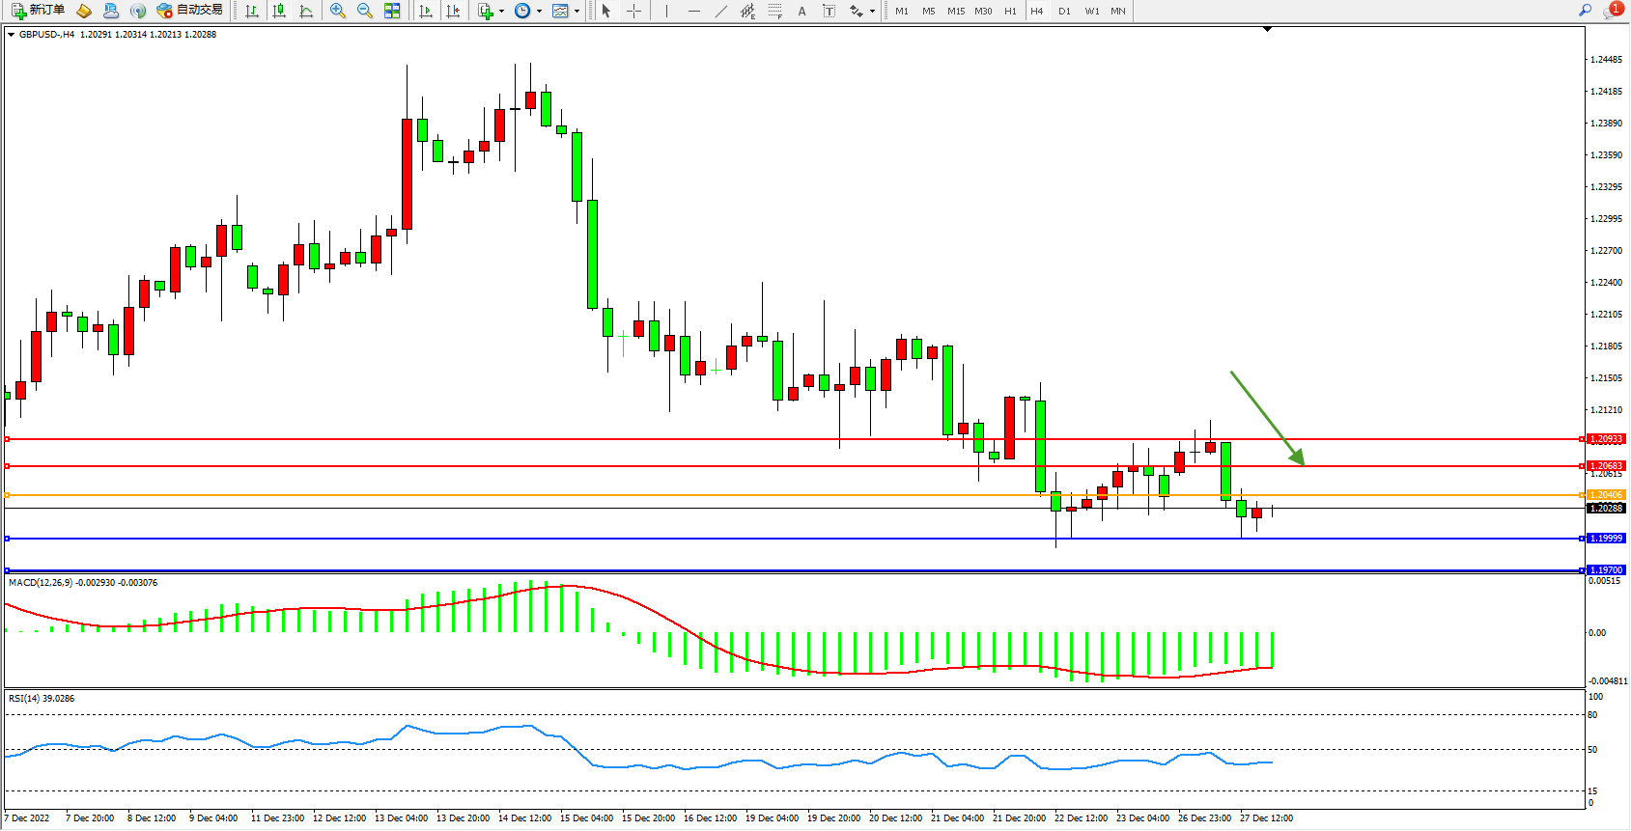Click the New Order (新订单) button
The image size is (1631, 831).
pyautogui.click(x=39, y=11)
